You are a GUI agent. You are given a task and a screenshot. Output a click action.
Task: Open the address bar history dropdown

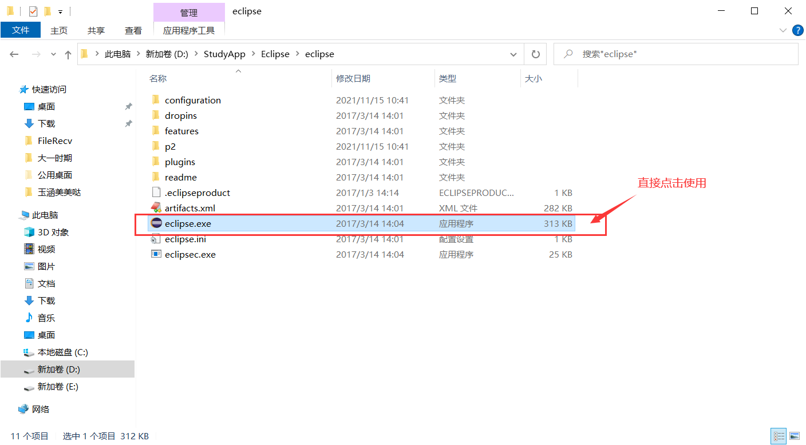(x=513, y=54)
